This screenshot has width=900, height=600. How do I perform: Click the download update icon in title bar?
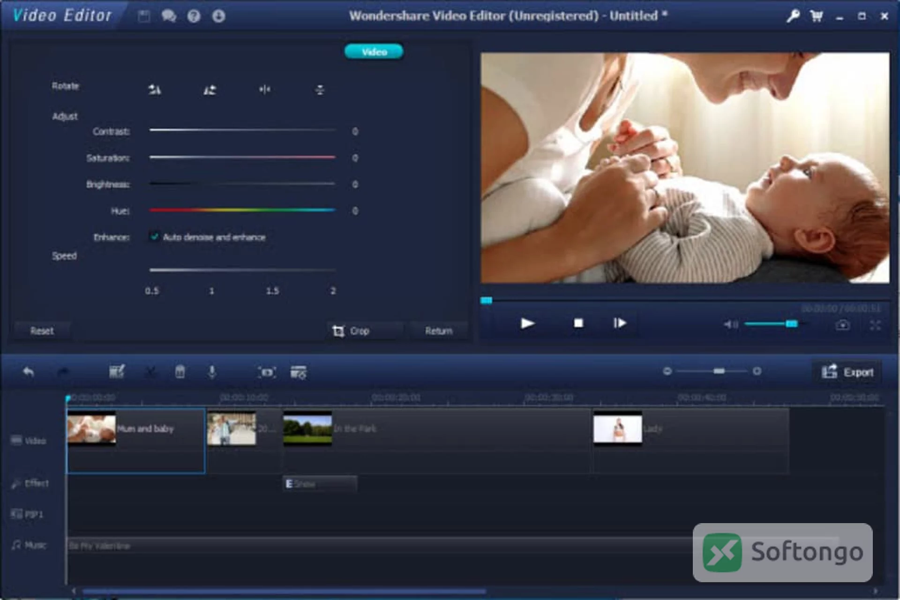[218, 16]
